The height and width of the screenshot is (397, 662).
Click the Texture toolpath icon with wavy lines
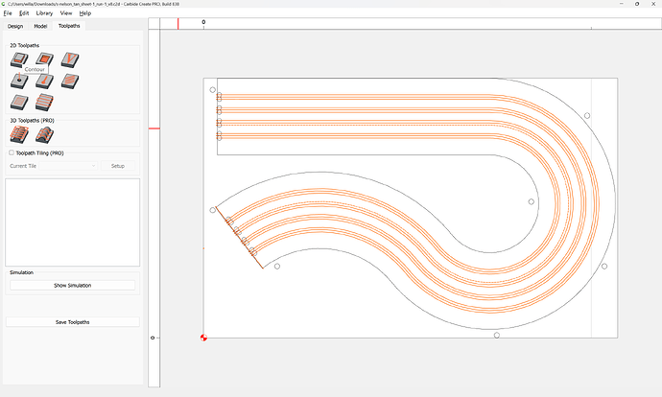pyautogui.click(x=68, y=81)
